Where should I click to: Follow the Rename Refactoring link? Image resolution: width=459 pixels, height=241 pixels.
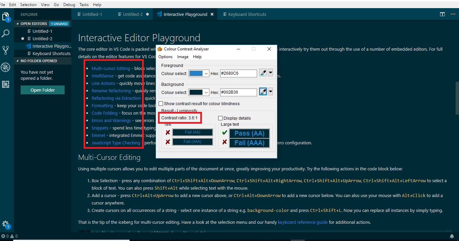(x=111, y=91)
